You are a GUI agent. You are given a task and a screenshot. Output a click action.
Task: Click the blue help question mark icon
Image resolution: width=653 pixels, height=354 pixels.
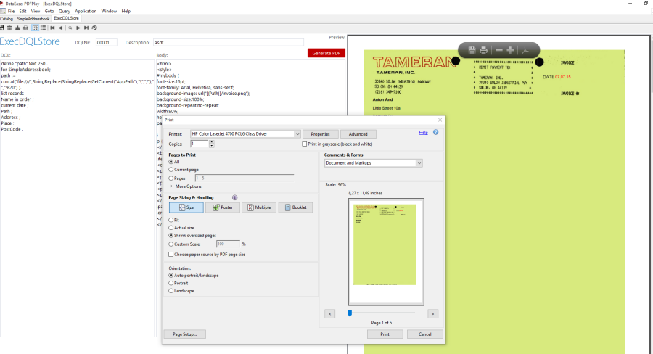point(435,132)
